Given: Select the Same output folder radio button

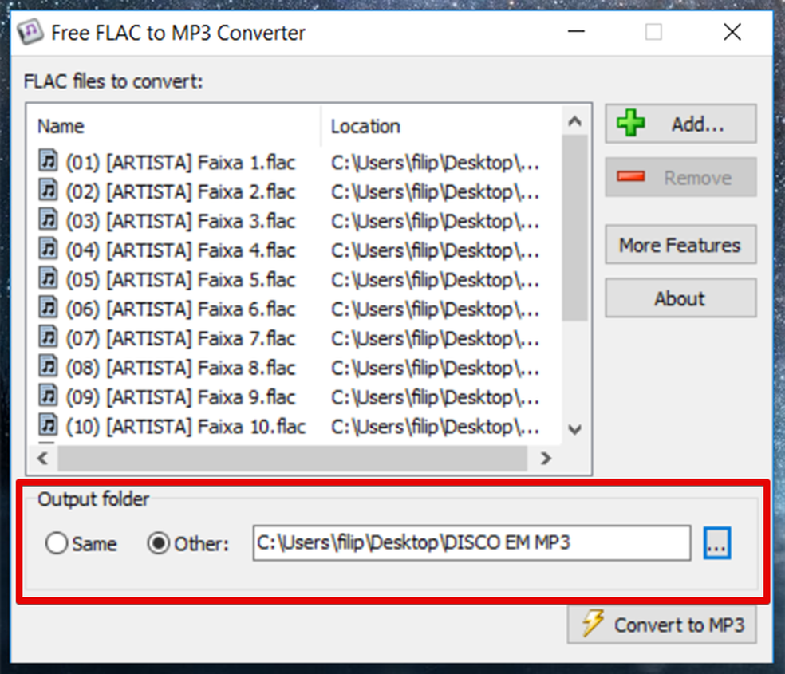Looking at the screenshot, I should pos(56,543).
